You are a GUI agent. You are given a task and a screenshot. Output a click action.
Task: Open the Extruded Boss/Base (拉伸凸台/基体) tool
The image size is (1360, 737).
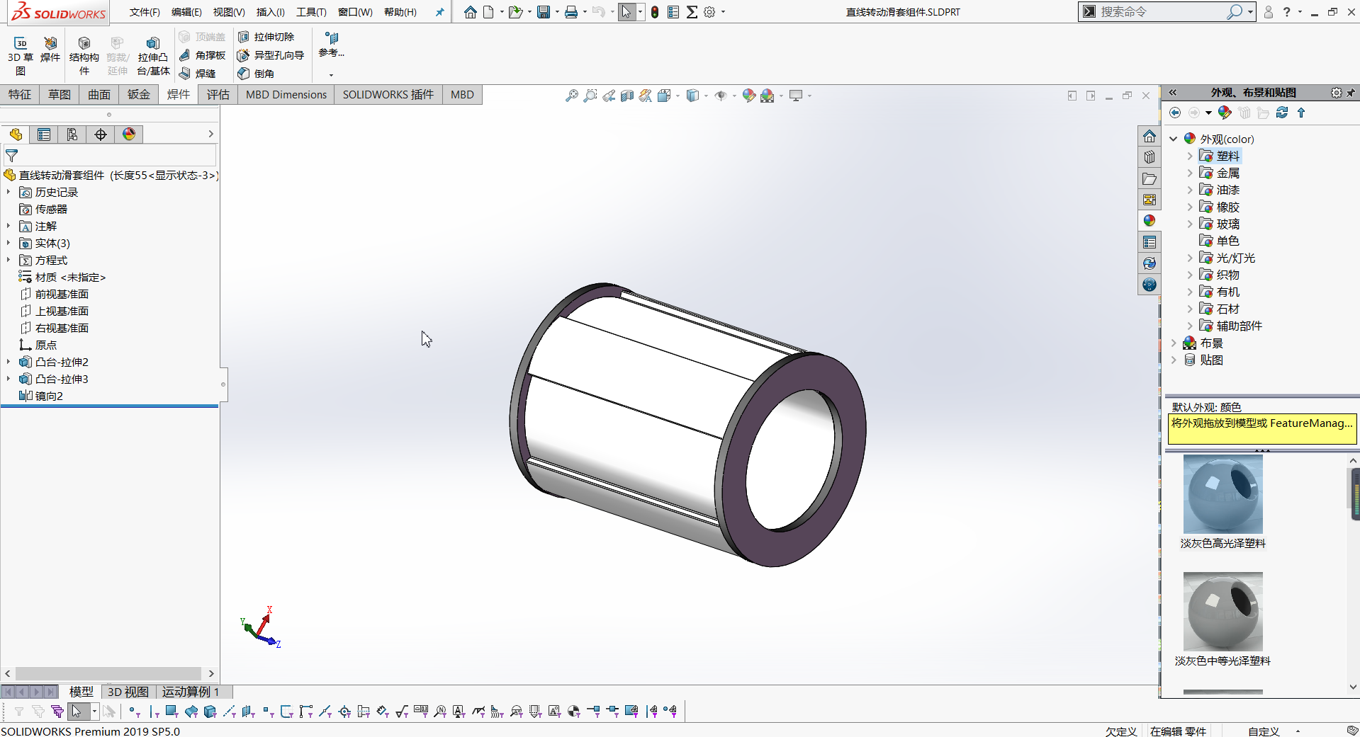pos(153,56)
